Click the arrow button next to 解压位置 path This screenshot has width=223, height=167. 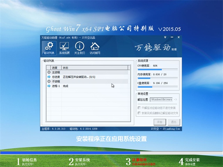coord(175,100)
